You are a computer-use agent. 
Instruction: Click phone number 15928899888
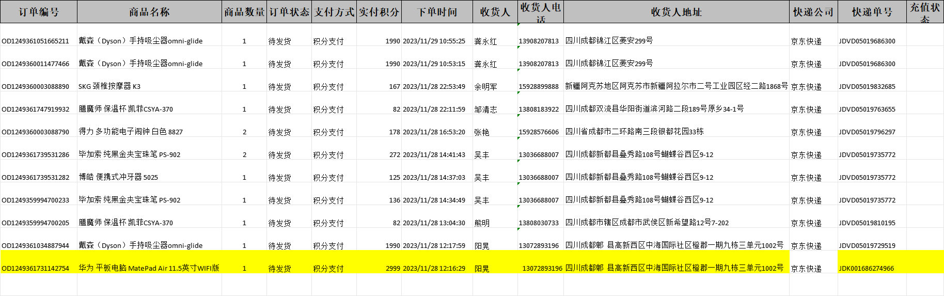click(539, 87)
